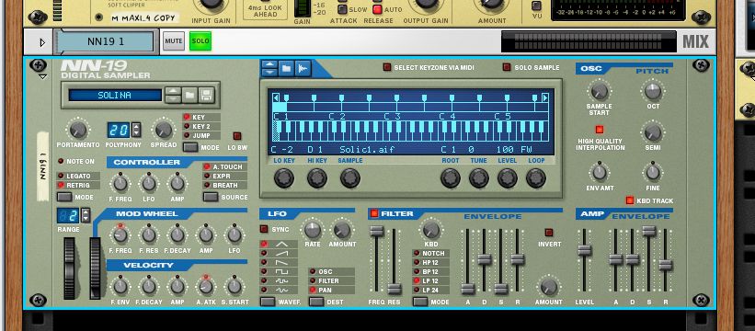Click the pitch ENV AMT knob
The width and height of the screenshot is (755, 331).
[x=599, y=172]
